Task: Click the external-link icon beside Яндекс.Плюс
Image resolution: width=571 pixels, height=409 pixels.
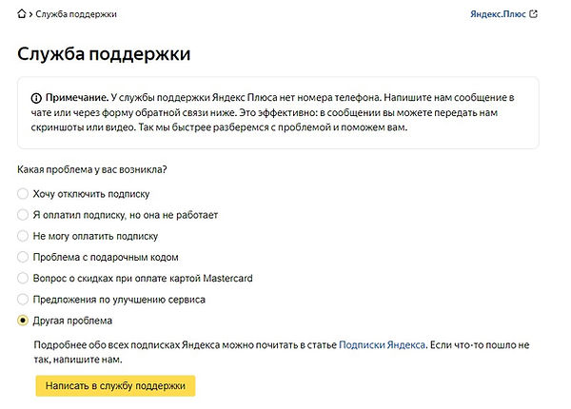Action: (x=533, y=14)
